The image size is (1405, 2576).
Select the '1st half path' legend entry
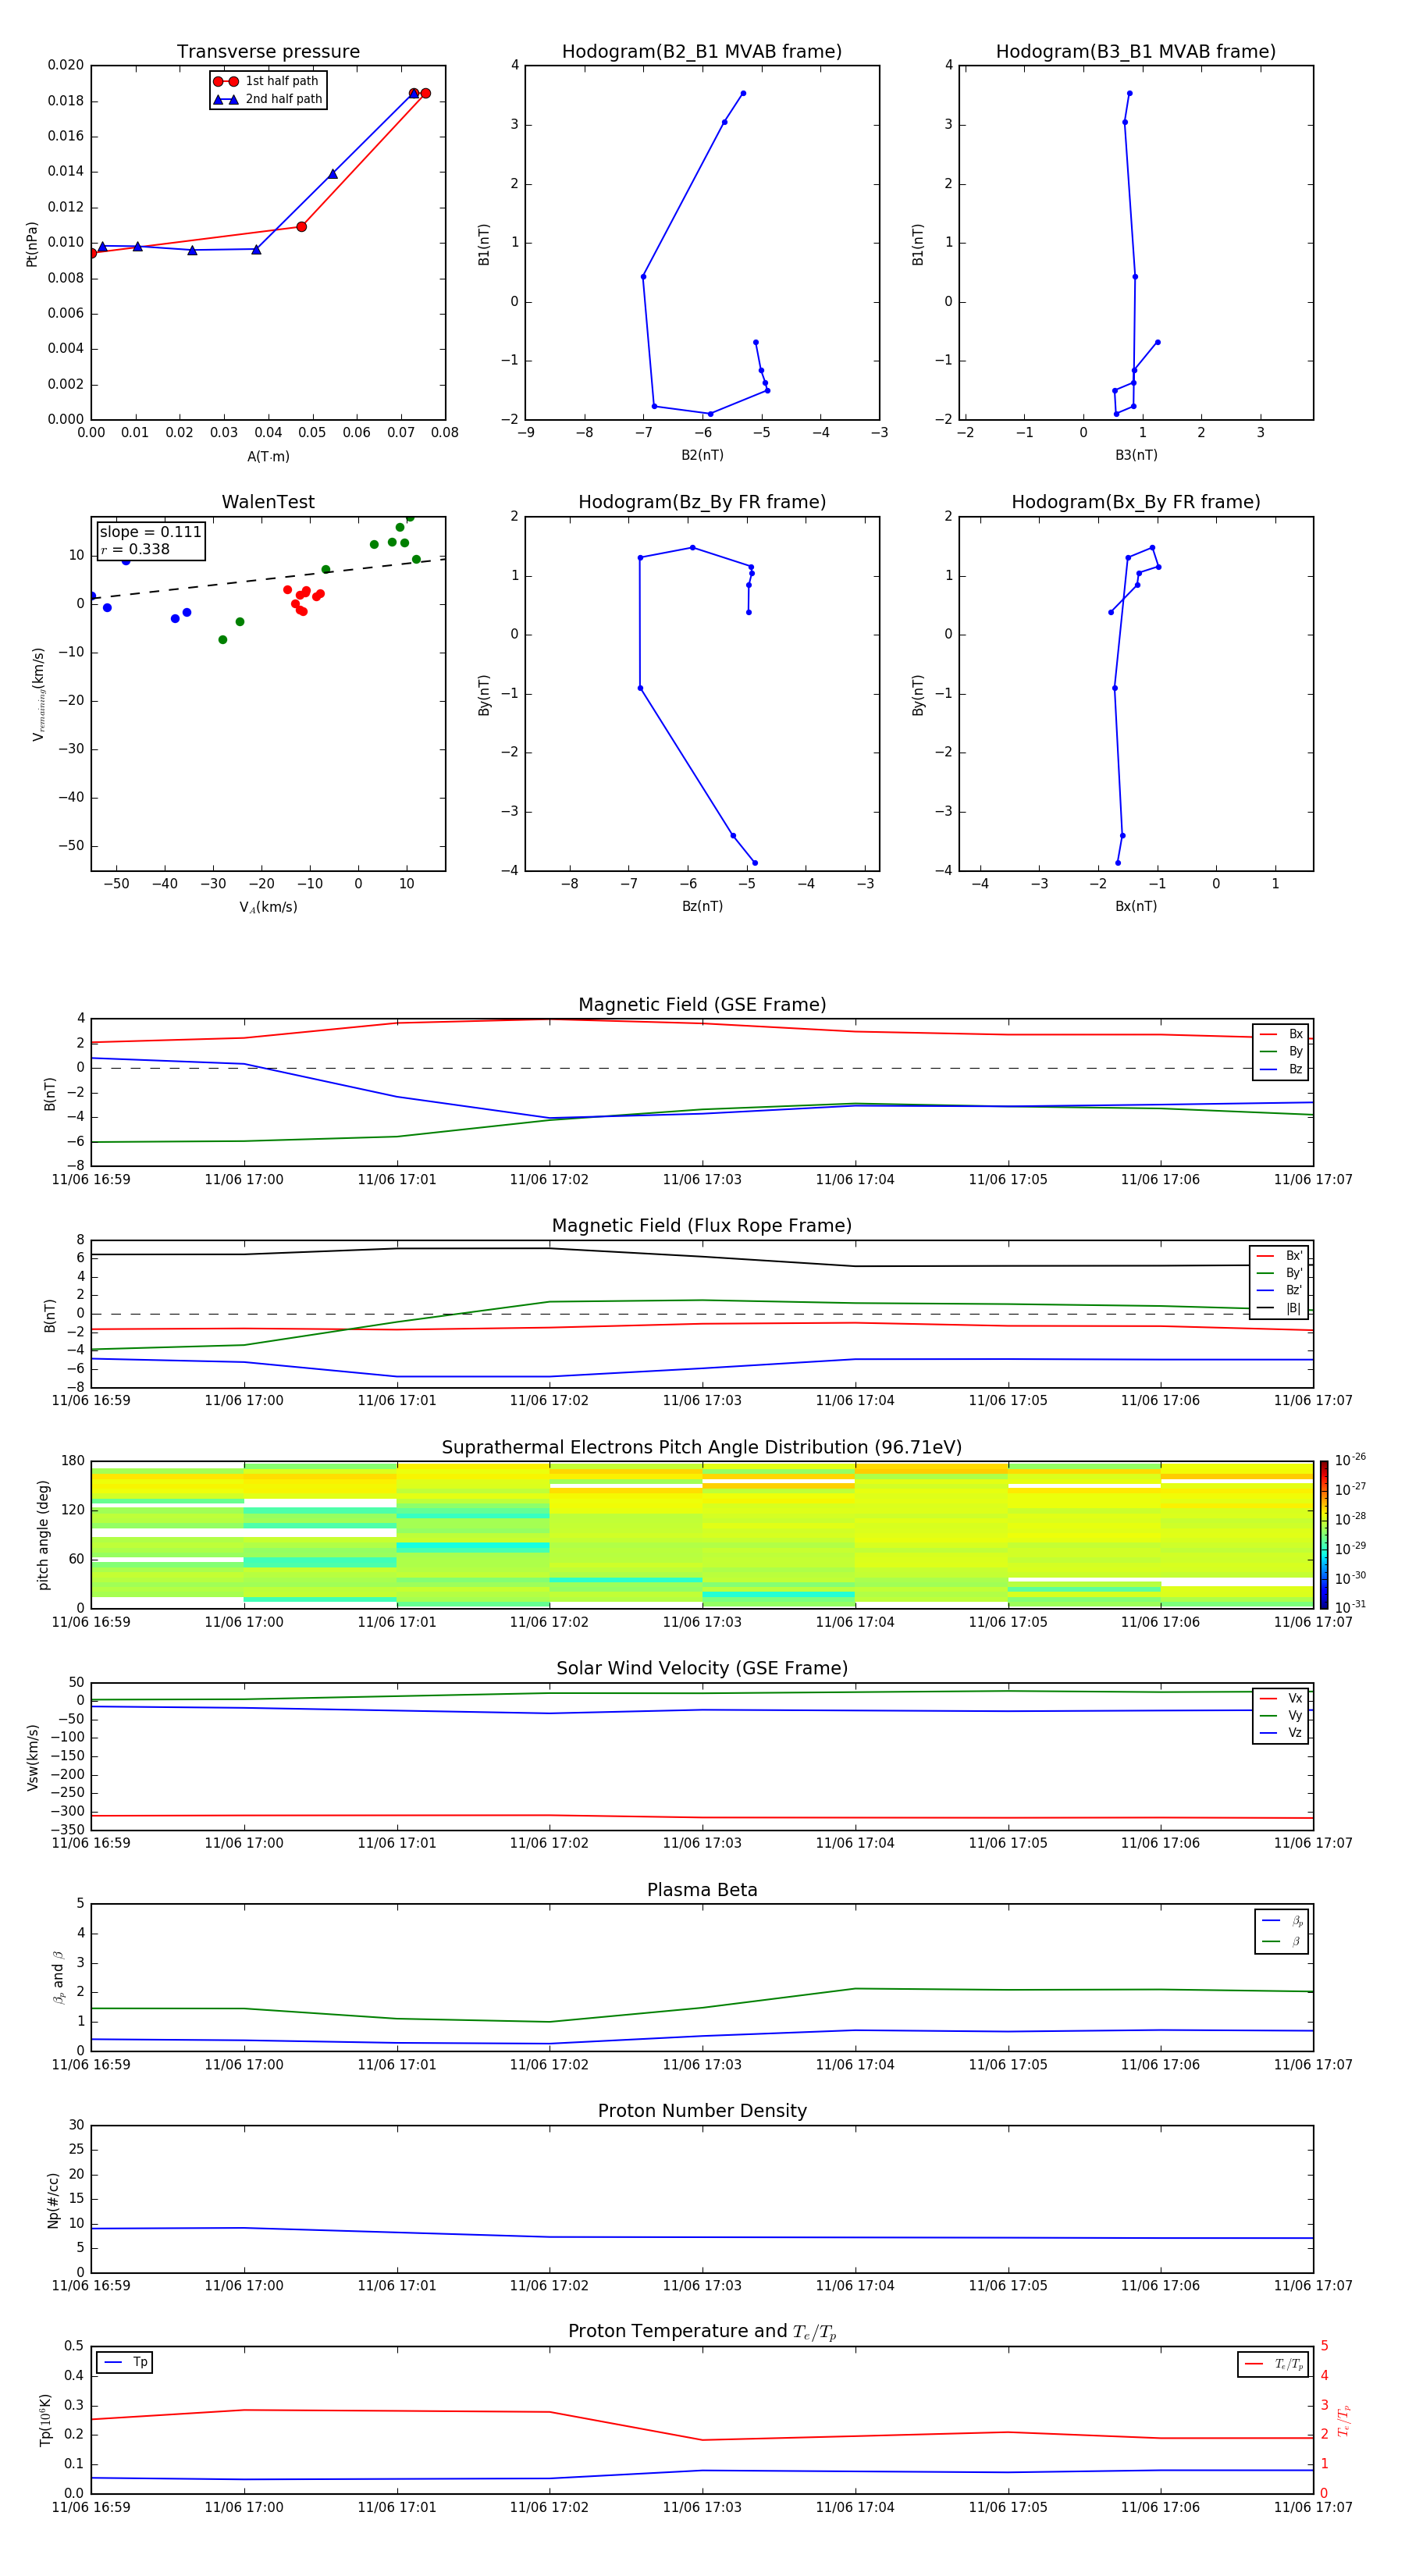[268, 81]
